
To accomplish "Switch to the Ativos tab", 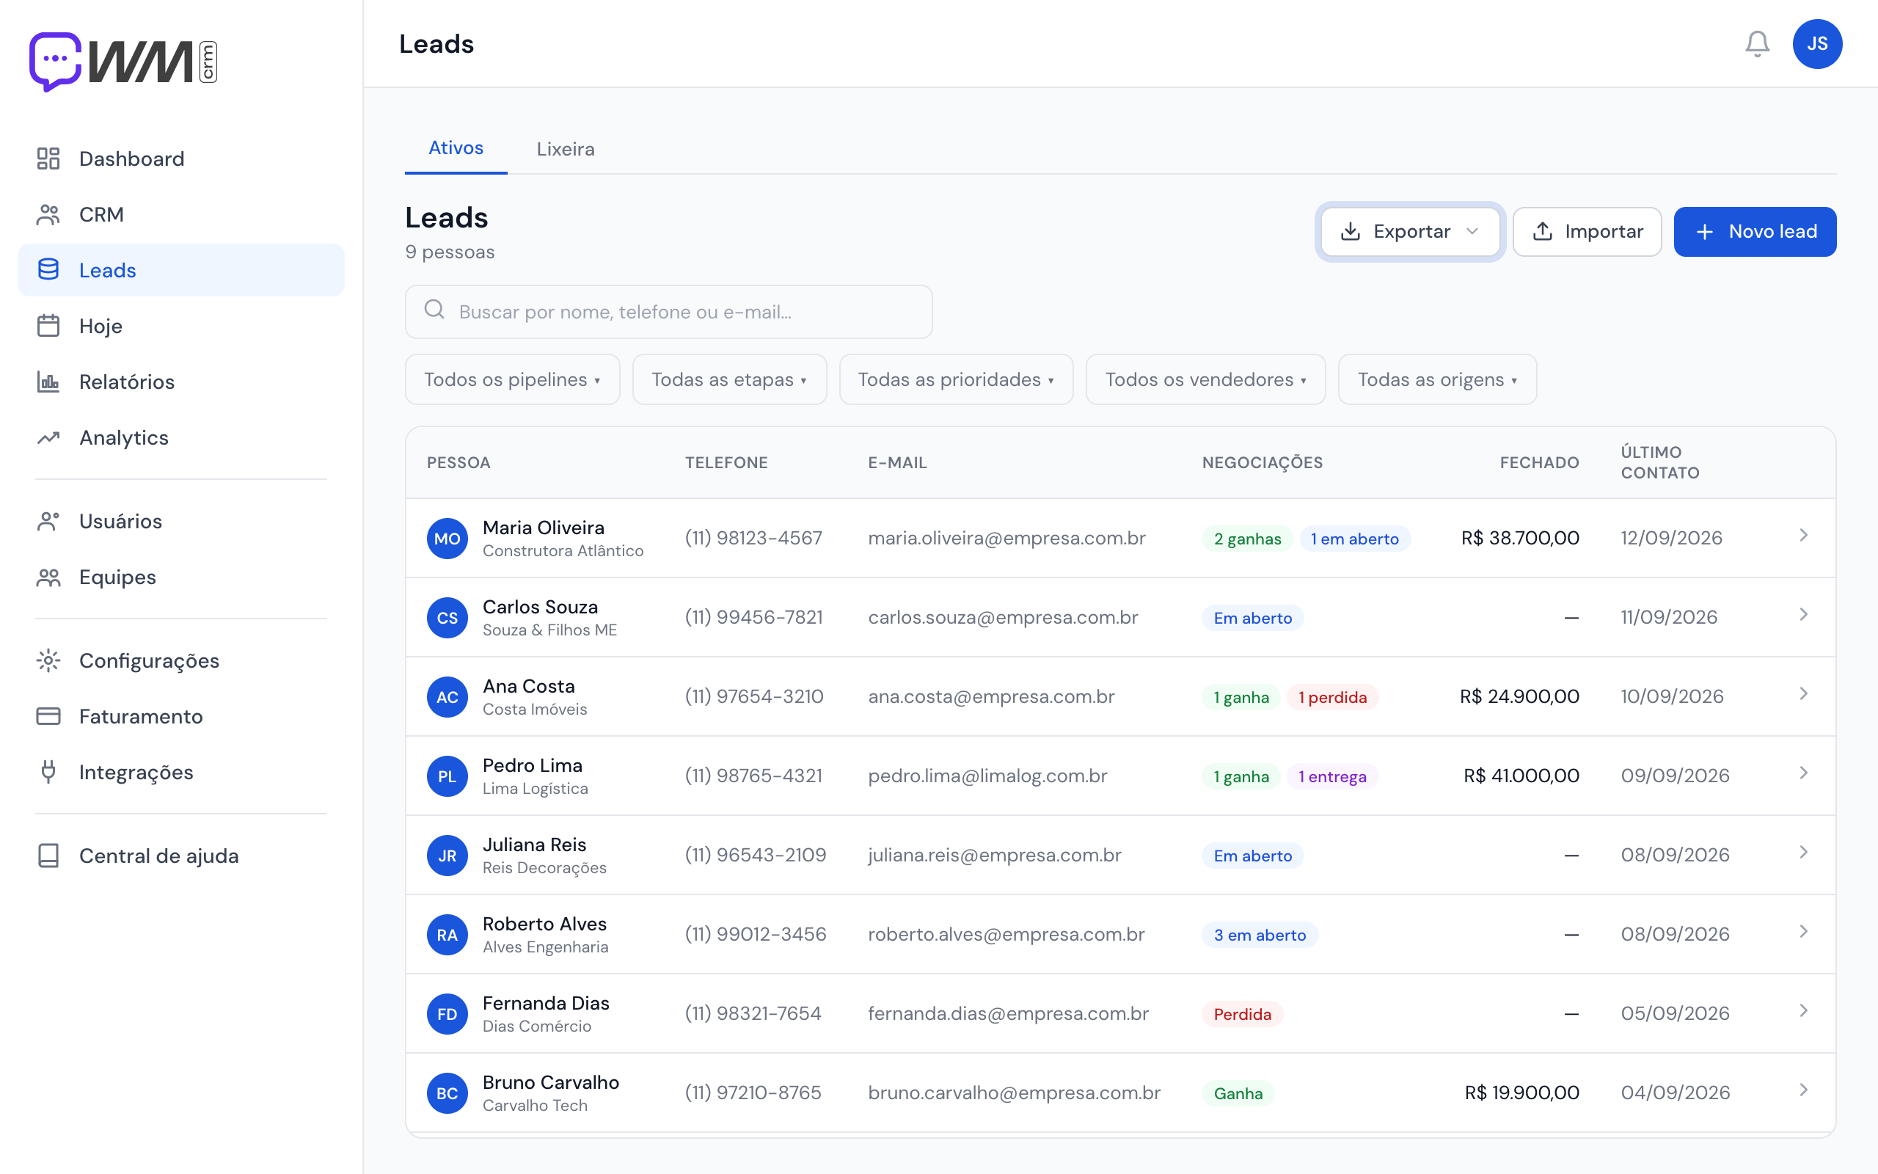I will pos(456,148).
